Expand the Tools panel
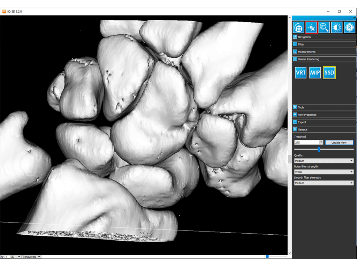Viewport: 357px width, 267px height. coord(324,107)
